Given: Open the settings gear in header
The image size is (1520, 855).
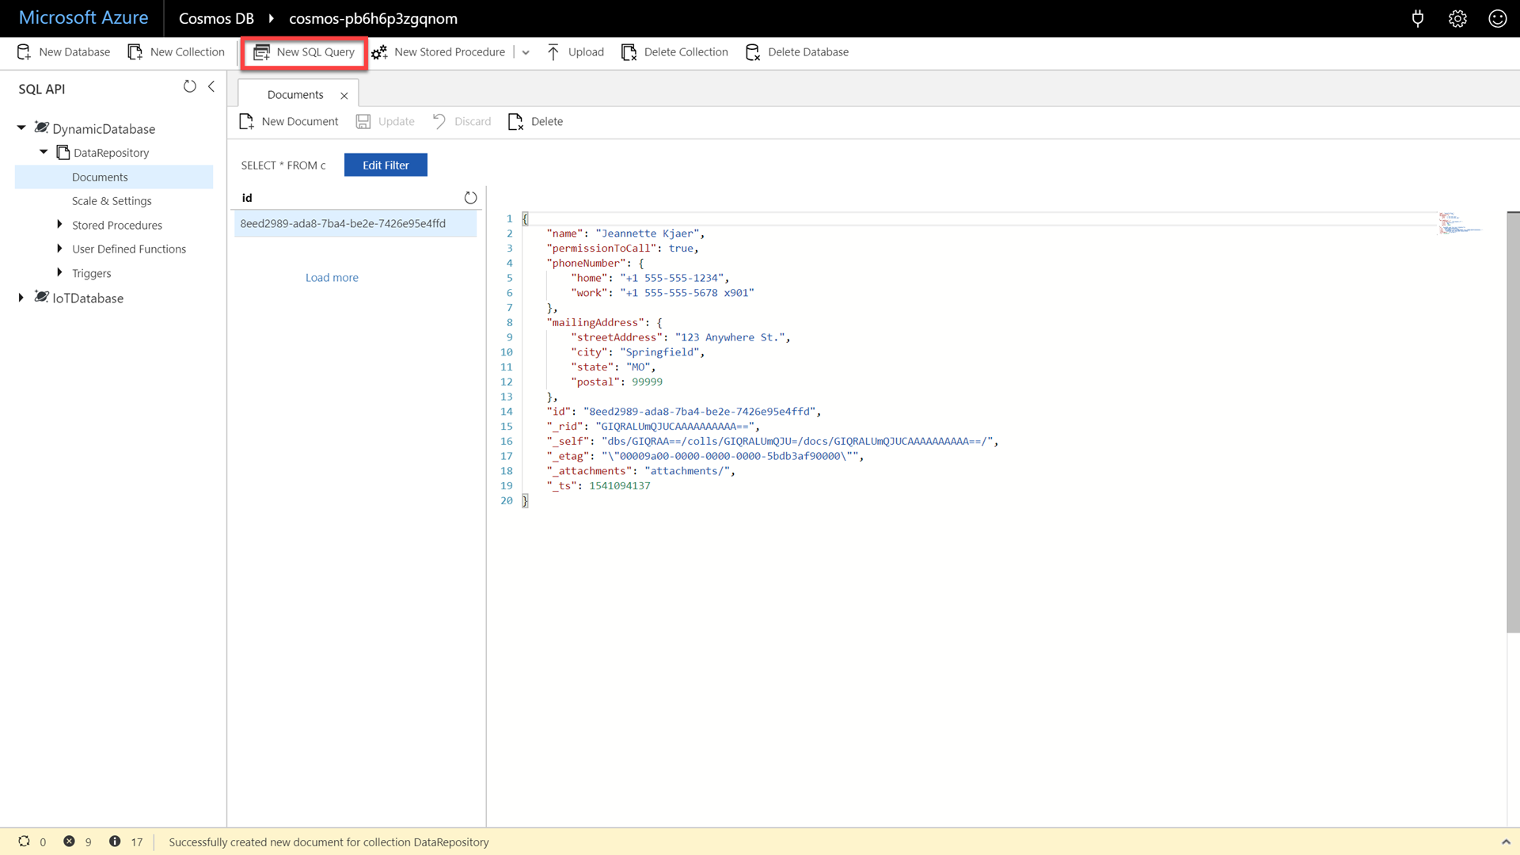Looking at the screenshot, I should [x=1457, y=18].
